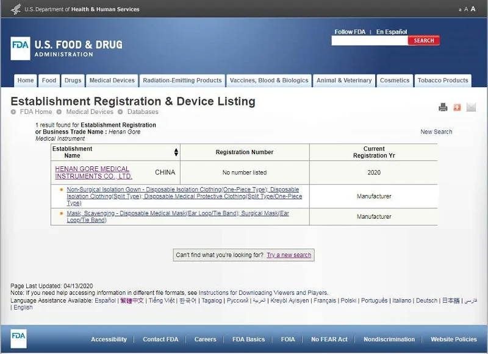Click the Databases breadcrumb

(143, 112)
